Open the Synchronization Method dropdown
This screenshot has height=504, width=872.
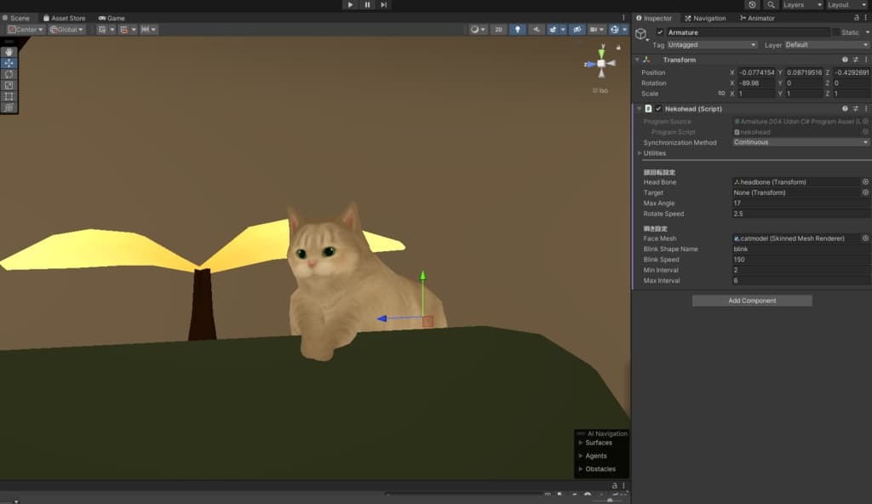(800, 142)
